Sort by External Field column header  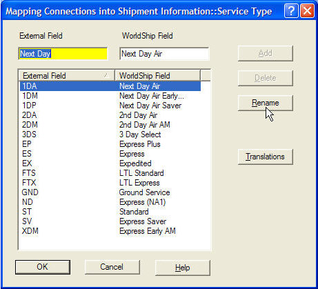[x=66, y=75]
